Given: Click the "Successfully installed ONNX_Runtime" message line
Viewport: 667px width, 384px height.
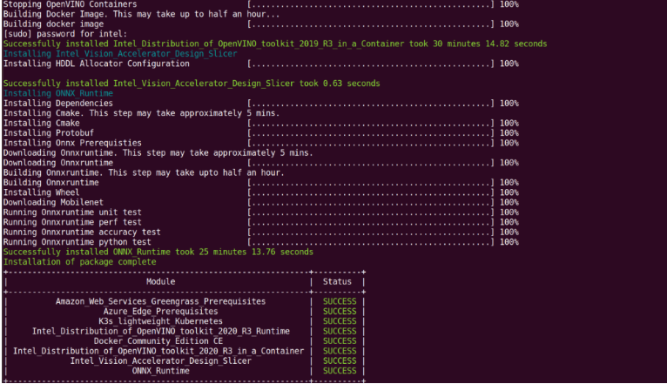Looking at the screenshot, I should 158,253.
